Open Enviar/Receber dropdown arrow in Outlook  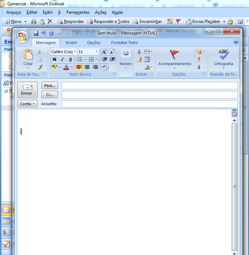pos(224,21)
